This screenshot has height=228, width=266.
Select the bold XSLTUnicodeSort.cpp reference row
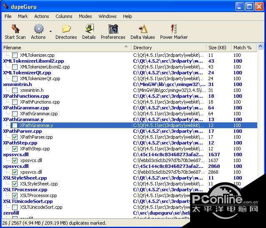(x=97, y=201)
